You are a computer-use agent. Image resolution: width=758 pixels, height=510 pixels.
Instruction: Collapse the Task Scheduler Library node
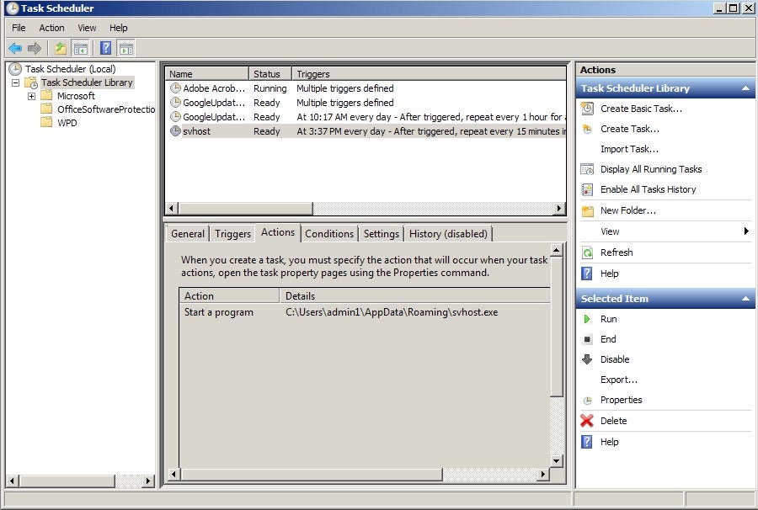click(x=15, y=82)
